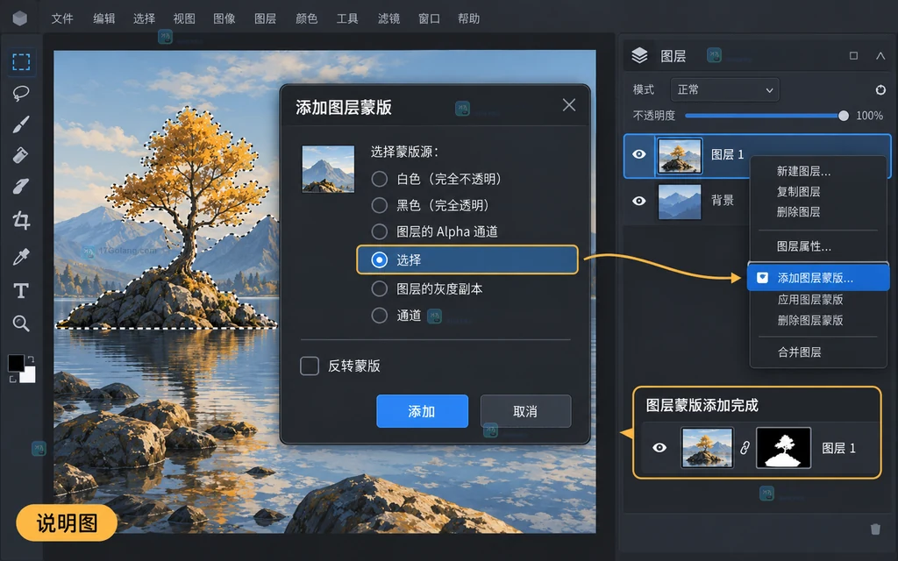Click the white background color swatch
Image resolution: width=898 pixels, height=561 pixels.
(x=28, y=375)
